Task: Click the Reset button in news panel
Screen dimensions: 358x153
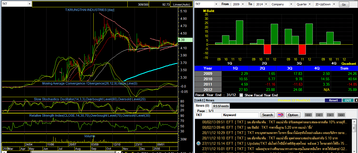Action: tap(333, 100)
